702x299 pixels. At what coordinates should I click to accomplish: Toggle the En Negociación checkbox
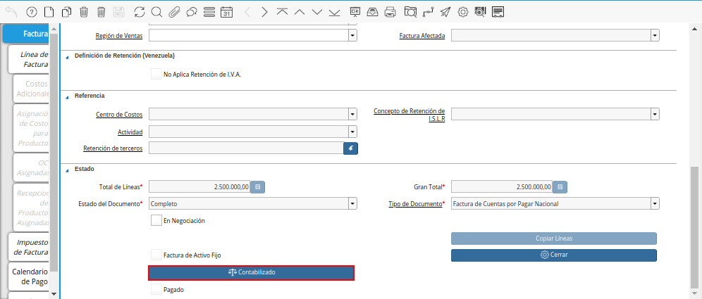tap(156, 220)
